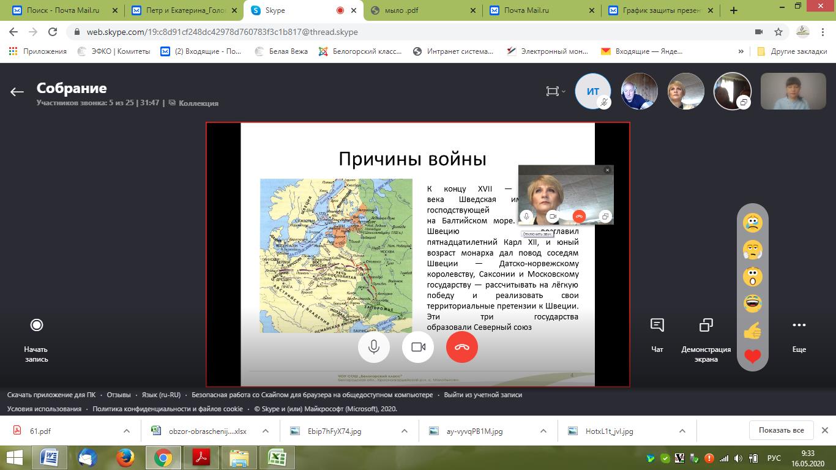
Task: Open Firefox from the Windows taskbar
Action: tap(125, 457)
